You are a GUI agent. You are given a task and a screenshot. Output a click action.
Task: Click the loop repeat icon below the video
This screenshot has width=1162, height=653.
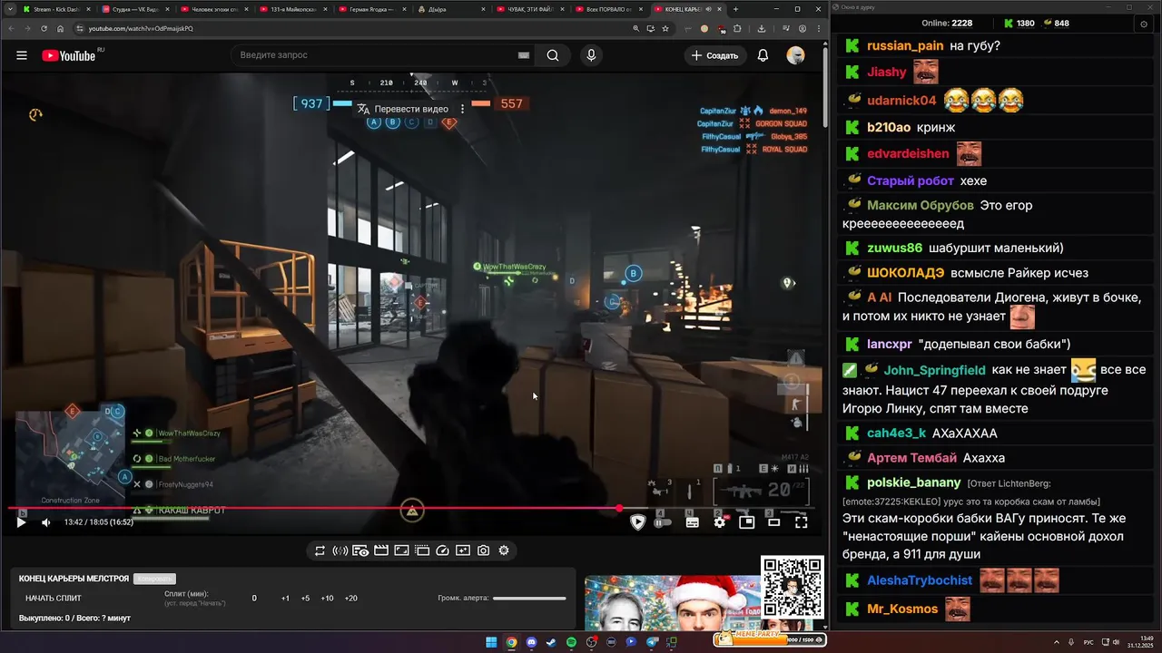[320, 551]
